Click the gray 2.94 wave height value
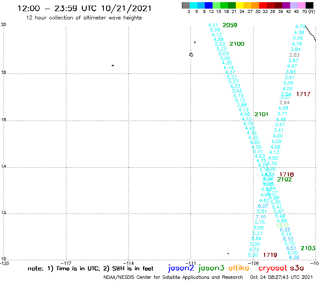The height and width of the screenshot is (281, 319). click(x=285, y=102)
